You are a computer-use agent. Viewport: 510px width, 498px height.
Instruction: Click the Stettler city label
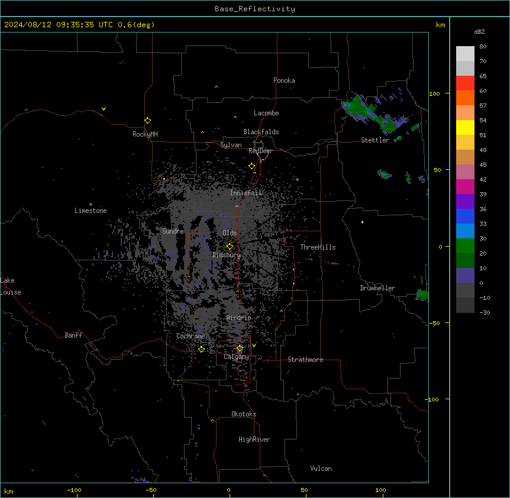[375, 140]
